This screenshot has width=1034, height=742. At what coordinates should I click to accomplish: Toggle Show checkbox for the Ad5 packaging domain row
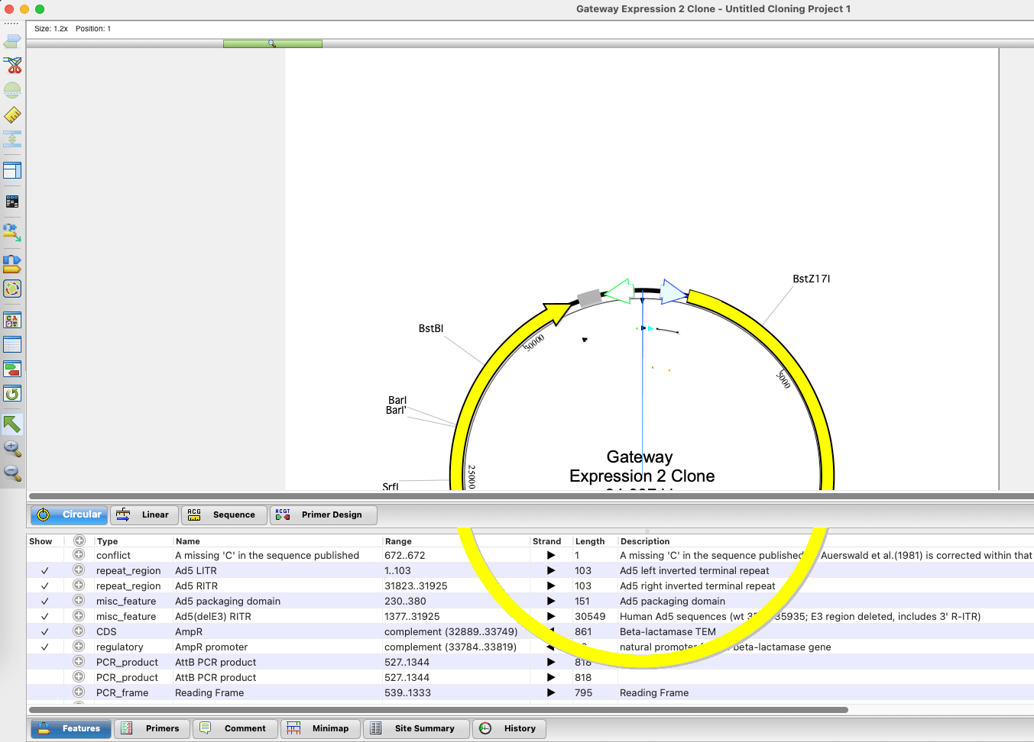[45, 602]
